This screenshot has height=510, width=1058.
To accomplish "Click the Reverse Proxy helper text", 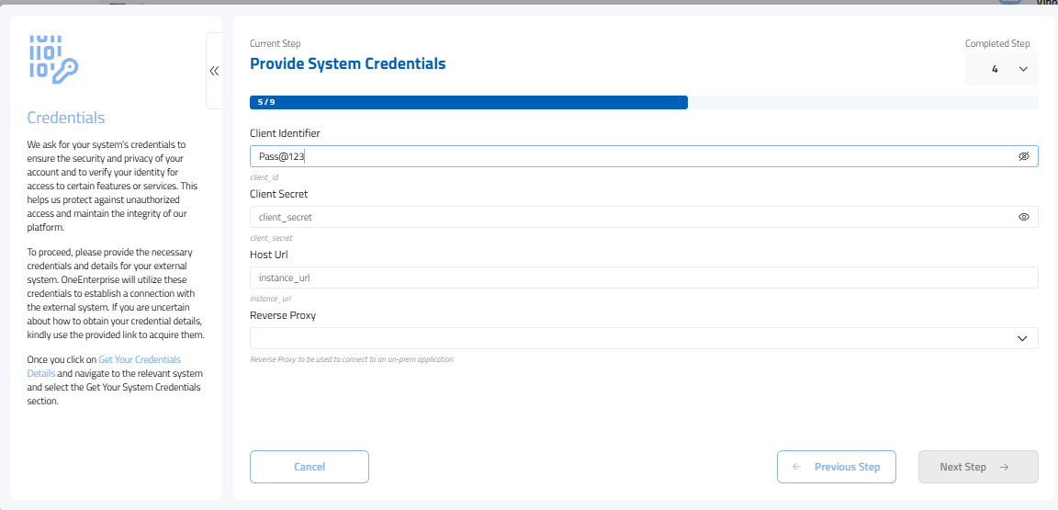I will [x=351, y=359].
